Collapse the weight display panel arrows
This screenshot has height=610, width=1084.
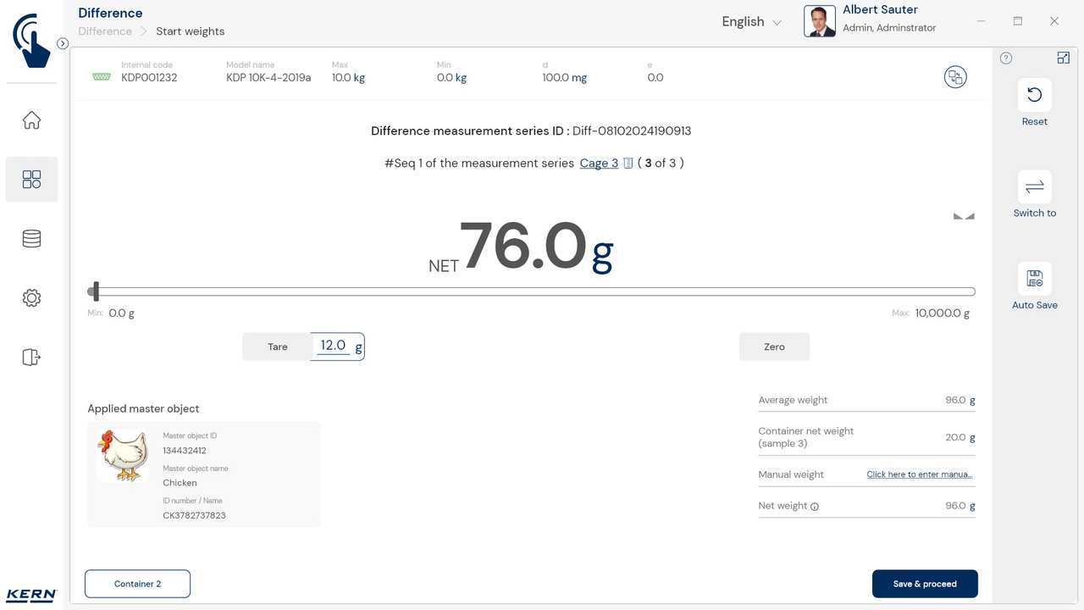964,217
